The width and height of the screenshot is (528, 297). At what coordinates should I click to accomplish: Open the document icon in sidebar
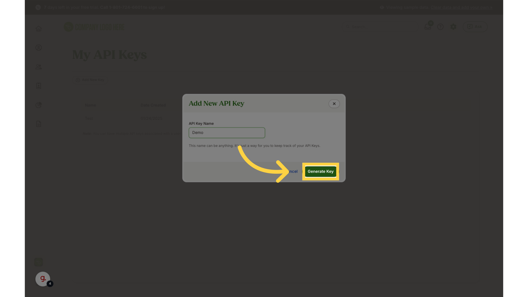point(38,124)
